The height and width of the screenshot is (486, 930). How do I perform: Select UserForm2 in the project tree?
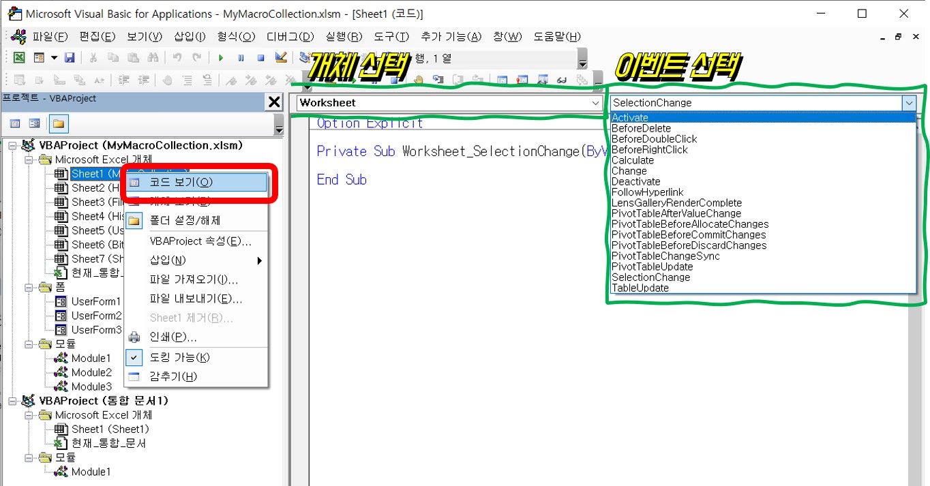point(96,316)
